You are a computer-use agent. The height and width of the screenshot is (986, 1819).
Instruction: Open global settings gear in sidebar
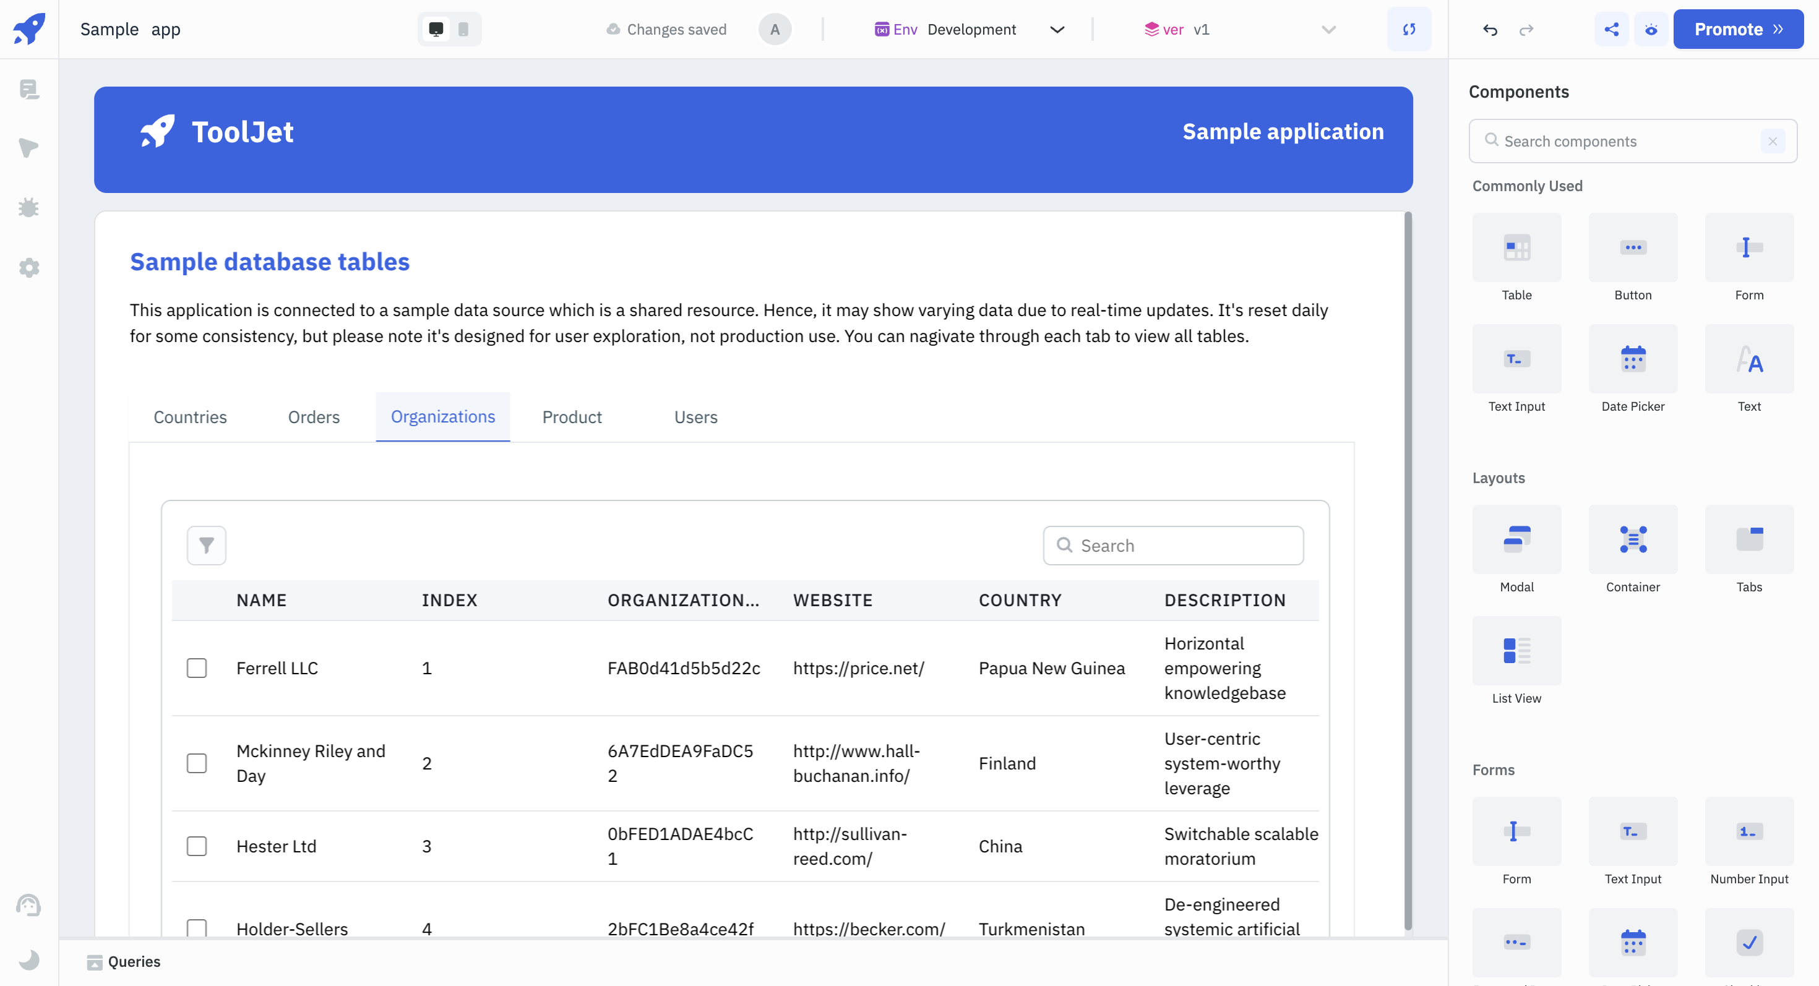click(x=28, y=267)
